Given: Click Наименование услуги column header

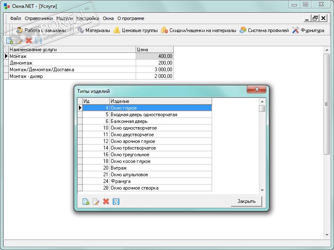Looking at the screenshot, I should pyautogui.click(x=72, y=50).
